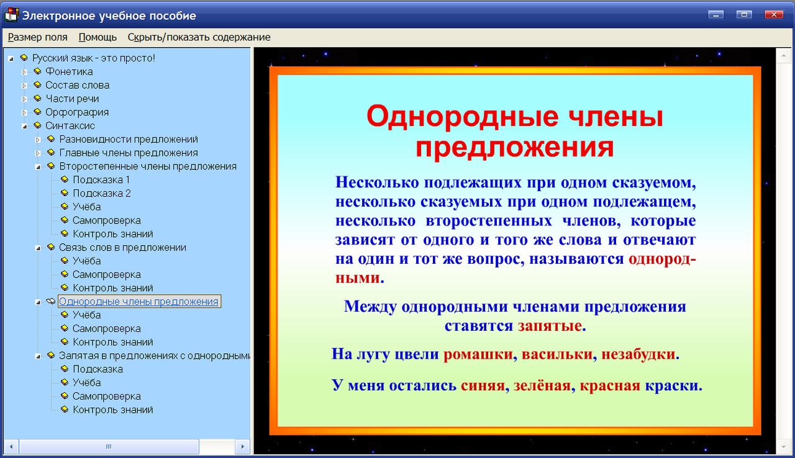Expand the Состав слова tree node
Image resolution: width=795 pixels, height=458 pixels.
(24, 85)
